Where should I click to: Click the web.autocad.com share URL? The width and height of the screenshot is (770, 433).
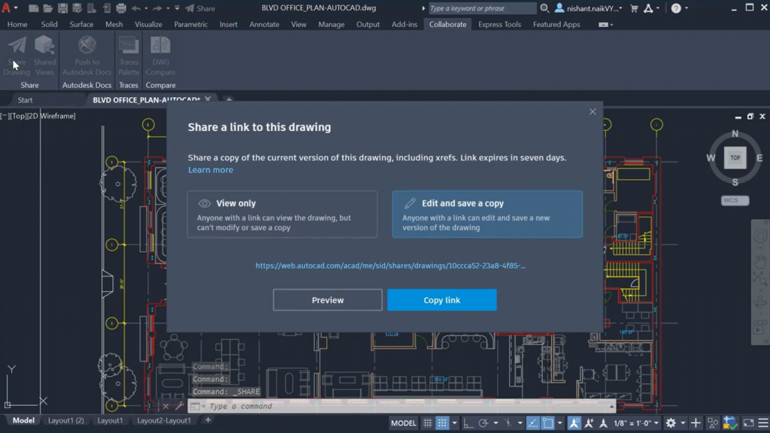tap(390, 265)
